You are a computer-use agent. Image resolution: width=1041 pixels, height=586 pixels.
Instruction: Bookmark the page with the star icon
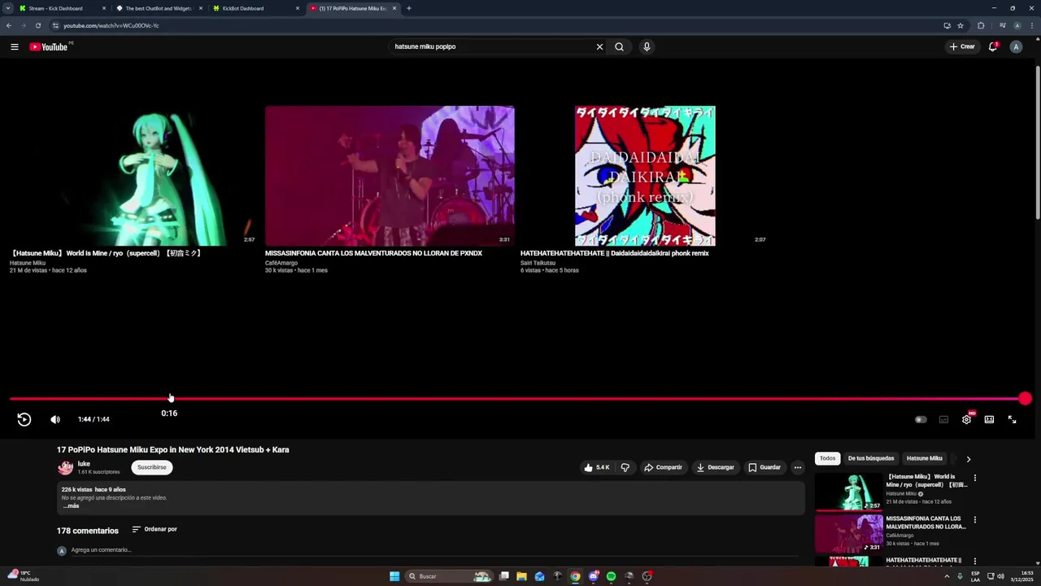[960, 25]
